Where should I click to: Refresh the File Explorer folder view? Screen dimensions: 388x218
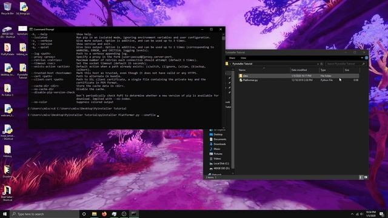click(322, 64)
